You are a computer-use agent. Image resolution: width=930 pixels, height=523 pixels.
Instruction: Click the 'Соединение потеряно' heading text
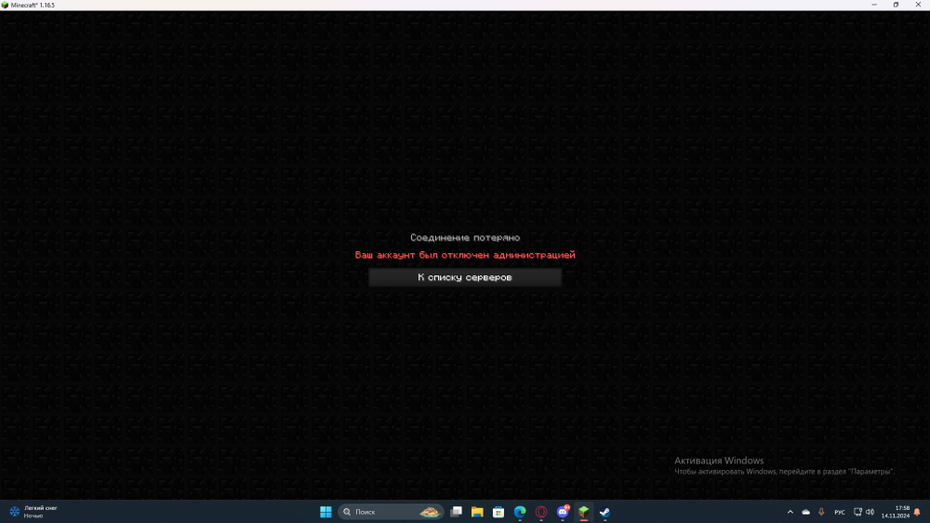pyautogui.click(x=464, y=237)
